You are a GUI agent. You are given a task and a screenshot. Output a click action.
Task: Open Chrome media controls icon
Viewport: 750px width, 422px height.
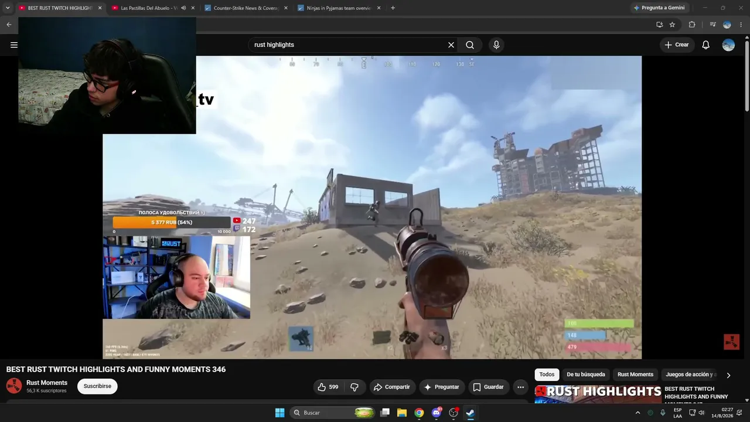tap(712, 25)
